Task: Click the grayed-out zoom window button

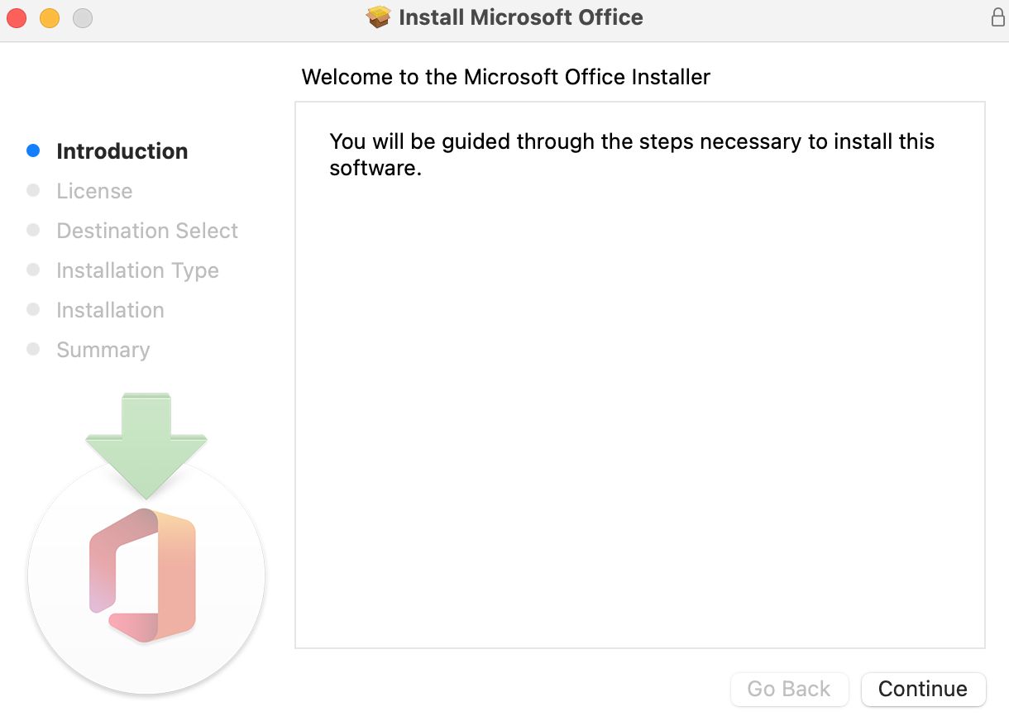Action: 83,17
